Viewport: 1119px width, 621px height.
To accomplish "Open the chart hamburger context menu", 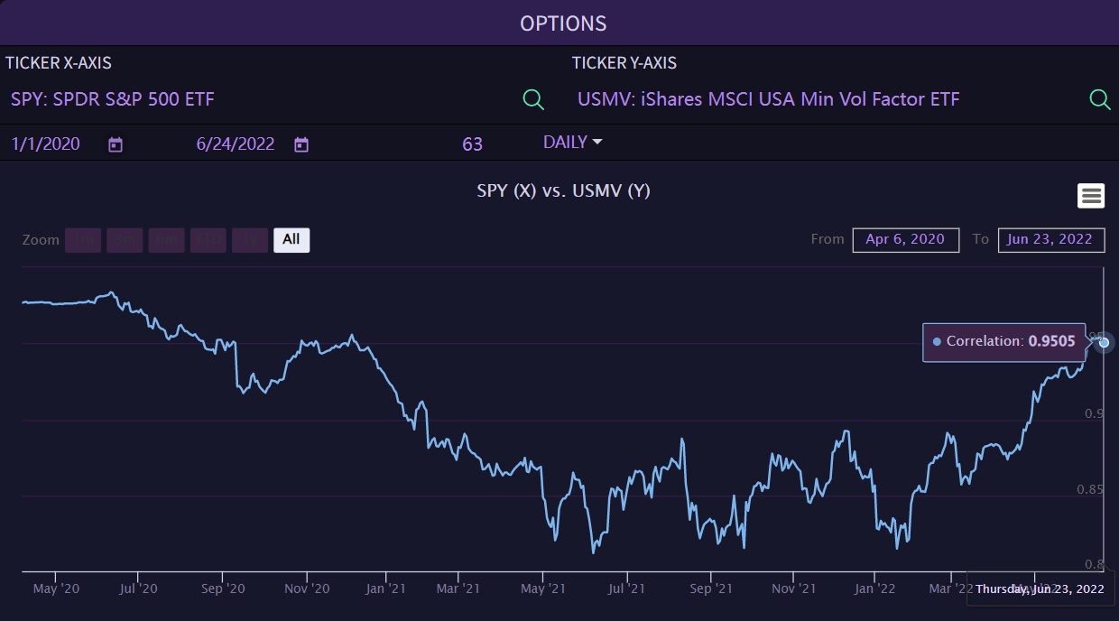I will point(1091,195).
